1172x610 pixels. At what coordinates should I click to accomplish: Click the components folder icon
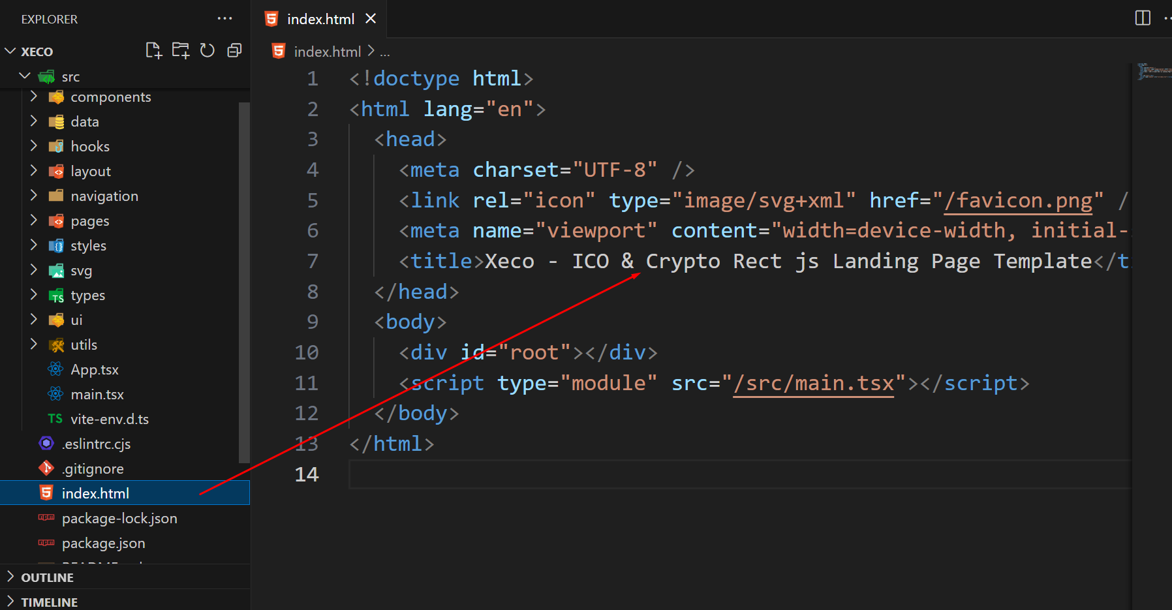click(56, 97)
